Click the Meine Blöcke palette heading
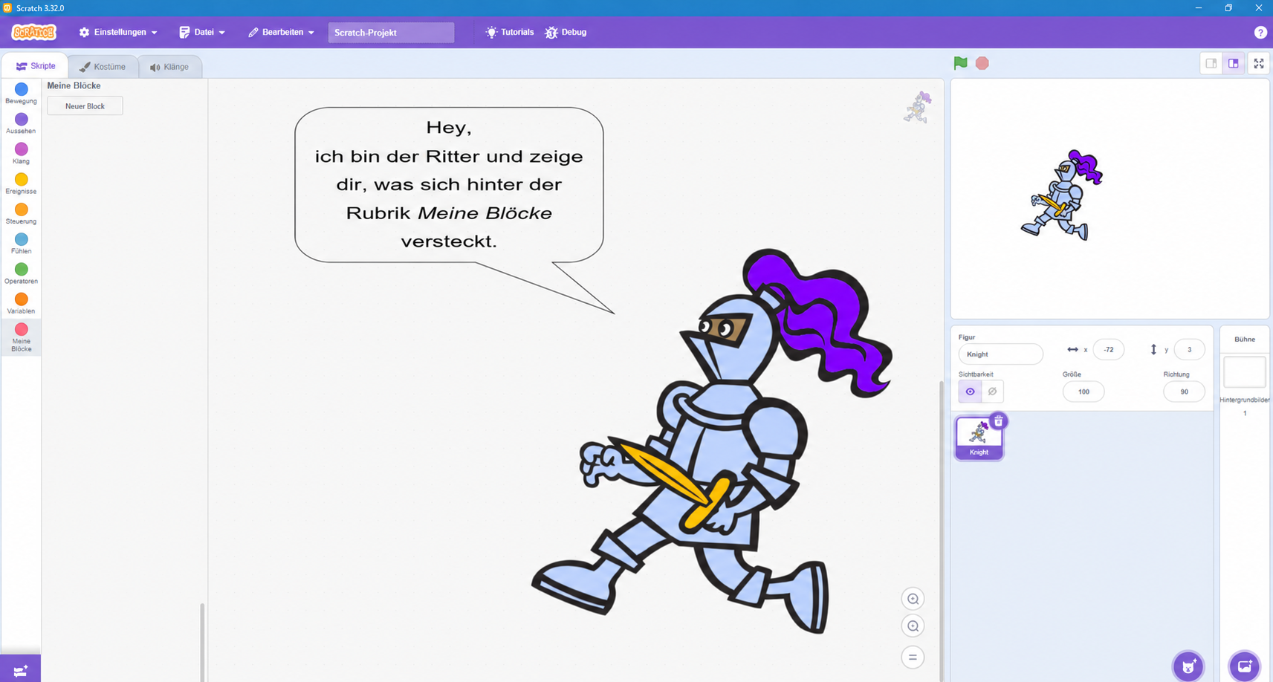 click(74, 85)
